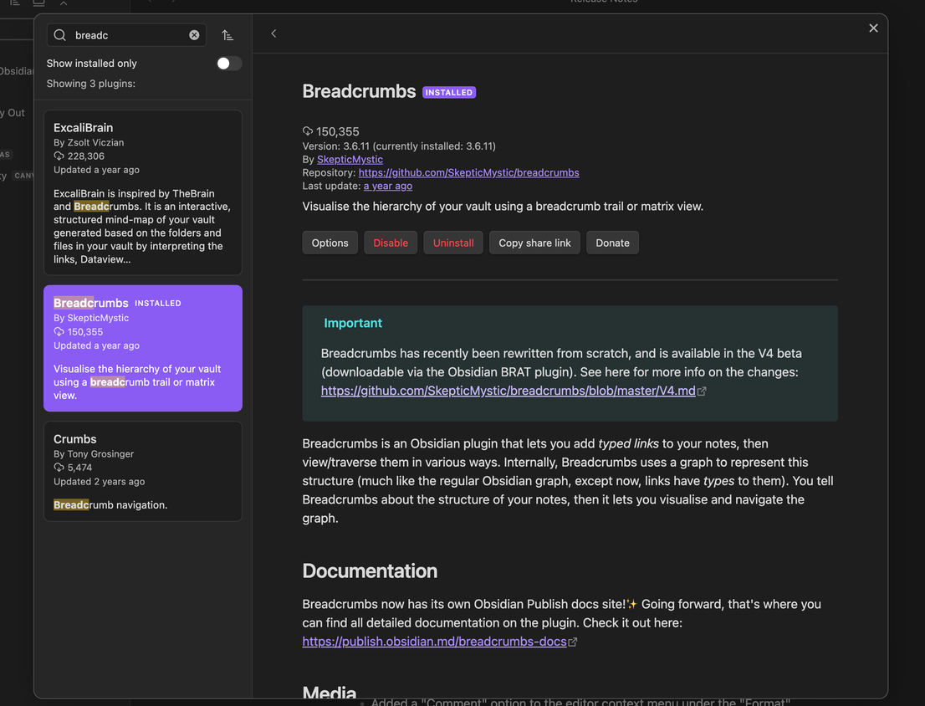Close the community plugins dialog
Viewport: 925px width, 706px height.
pyautogui.click(x=873, y=28)
